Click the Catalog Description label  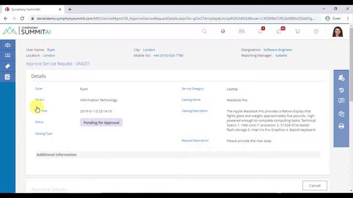coord(195,111)
